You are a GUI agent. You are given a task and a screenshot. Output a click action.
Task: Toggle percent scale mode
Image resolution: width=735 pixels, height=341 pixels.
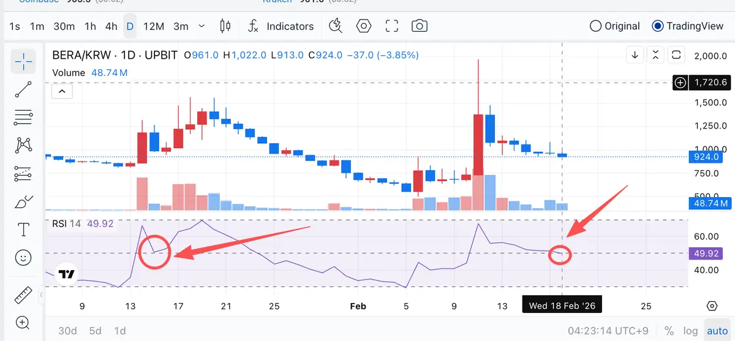[669, 331]
